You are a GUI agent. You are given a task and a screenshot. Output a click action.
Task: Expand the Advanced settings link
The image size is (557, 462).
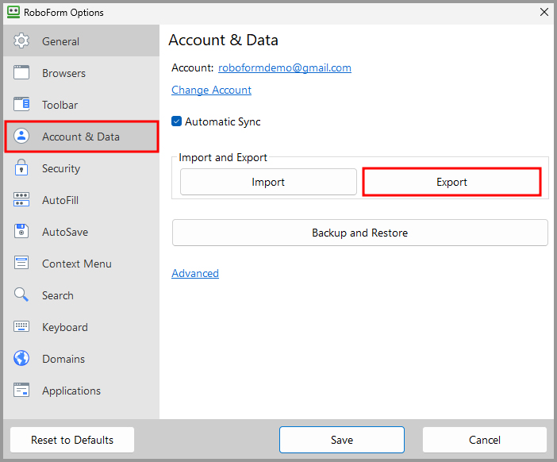(195, 273)
